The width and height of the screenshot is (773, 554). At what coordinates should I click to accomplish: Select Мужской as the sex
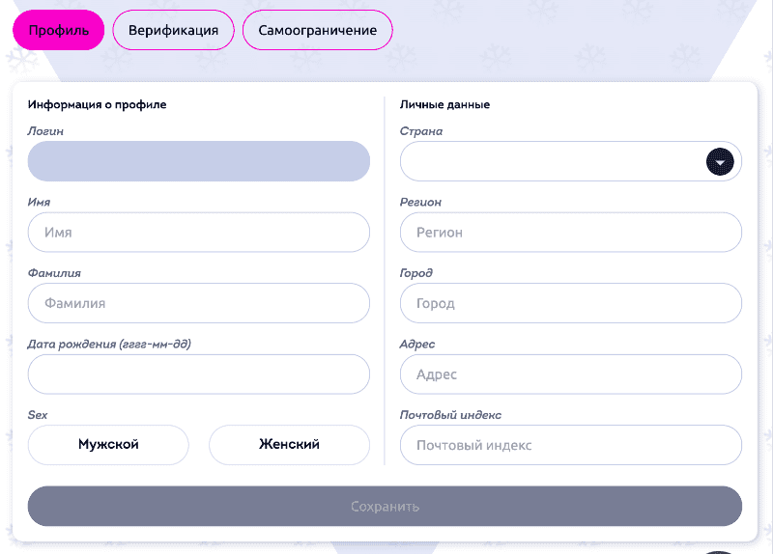pyautogui.click(x=108, y=445)
